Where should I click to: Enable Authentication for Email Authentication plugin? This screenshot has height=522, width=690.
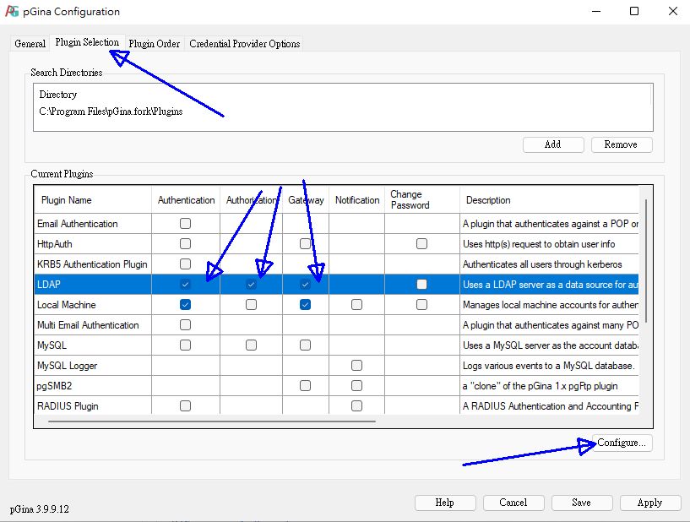tap(185, 224)
